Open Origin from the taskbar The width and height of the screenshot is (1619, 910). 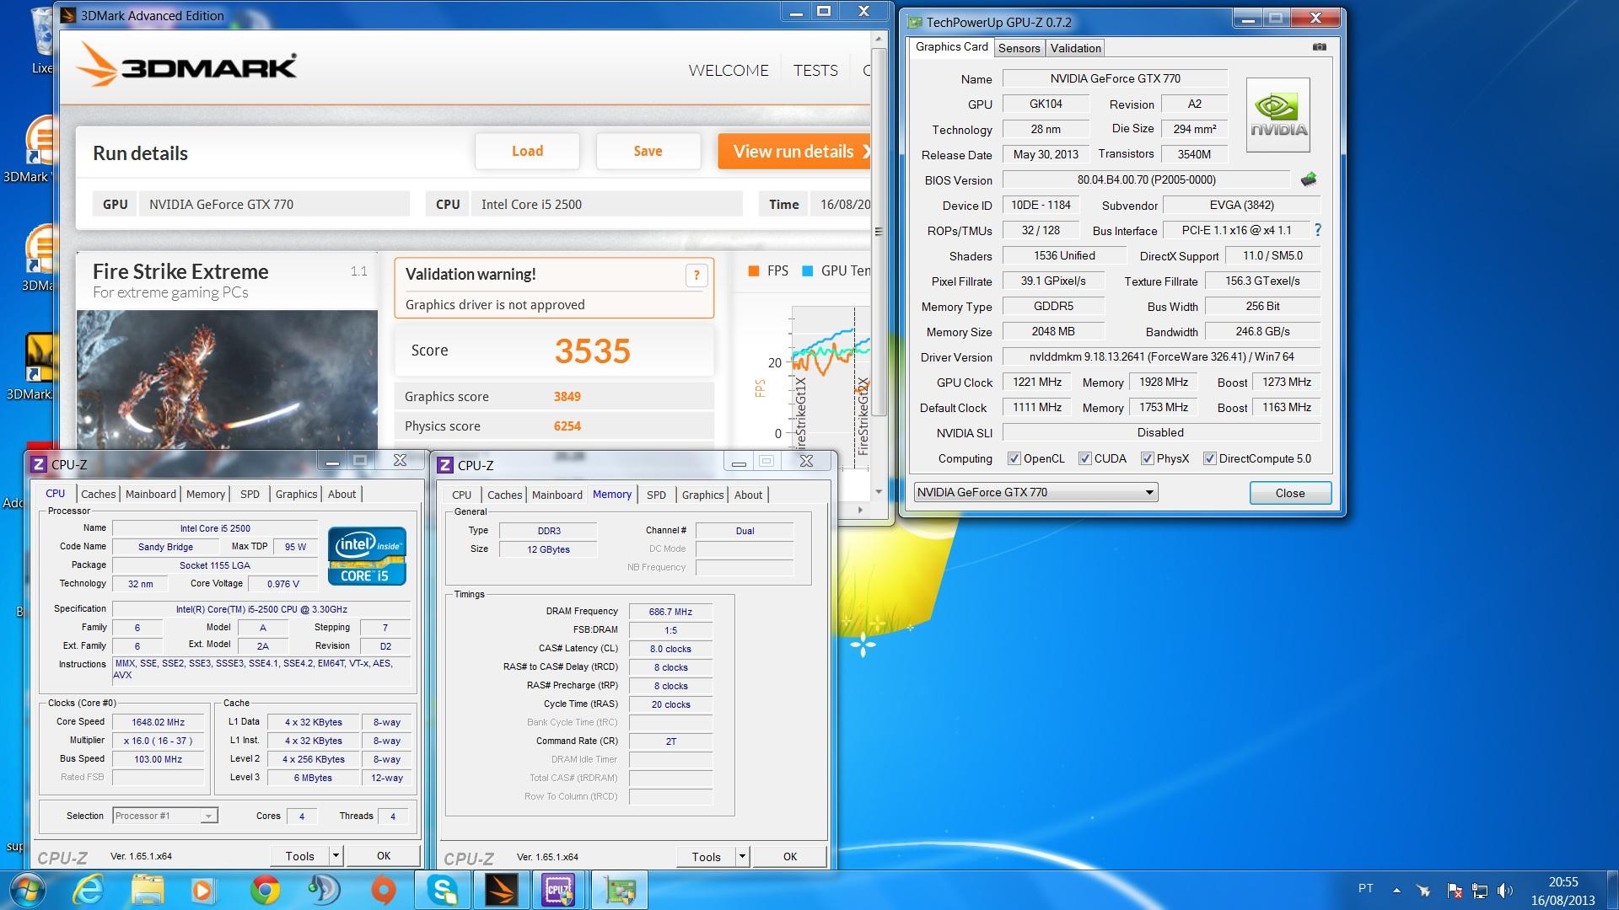[x=383, y=890]
